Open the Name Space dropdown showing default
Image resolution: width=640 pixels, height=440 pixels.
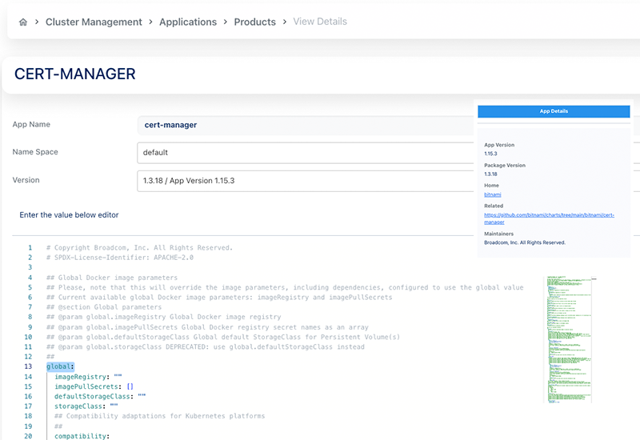pos(306,153)
